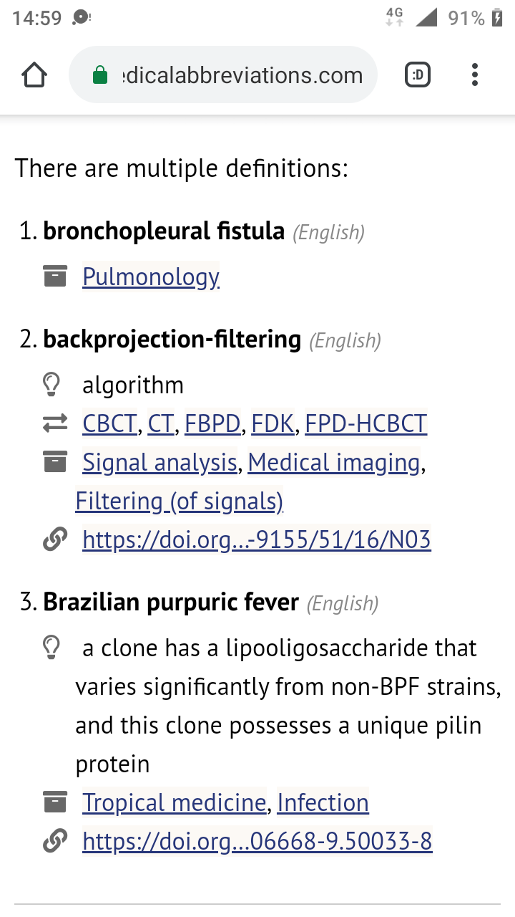Tap the related arrows icon beside CBCT
Screen dimensions: 515x917
coord(55,424)
